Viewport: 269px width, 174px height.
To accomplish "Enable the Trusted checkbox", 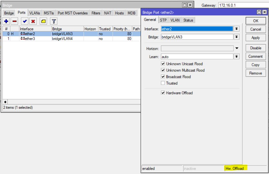I will click(x=163, y=83).
